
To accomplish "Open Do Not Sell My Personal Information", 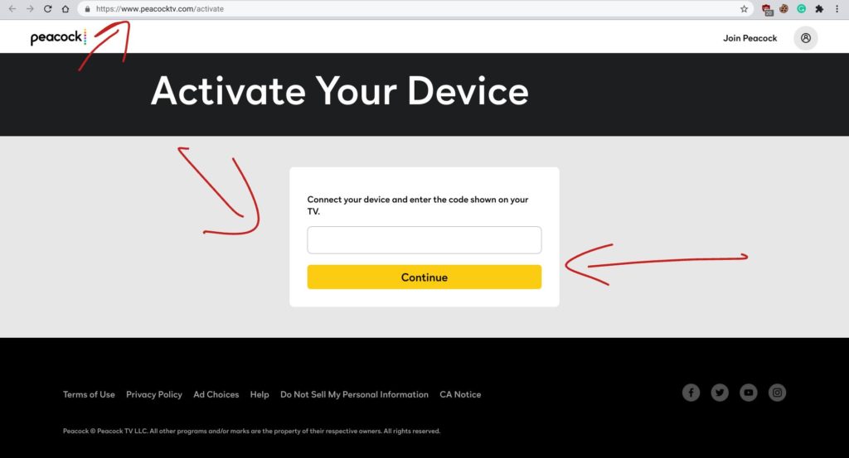I will [354, 394].
